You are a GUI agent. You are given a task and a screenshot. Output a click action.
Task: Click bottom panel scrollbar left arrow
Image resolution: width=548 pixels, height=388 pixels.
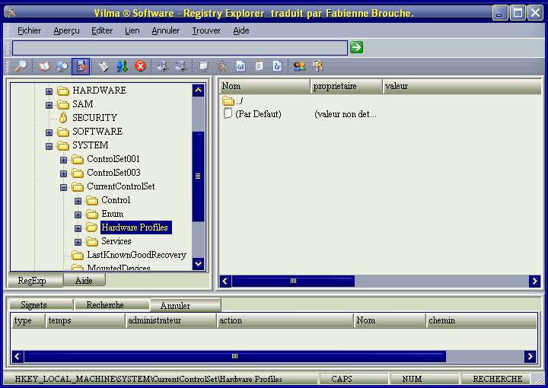[18, 357]
